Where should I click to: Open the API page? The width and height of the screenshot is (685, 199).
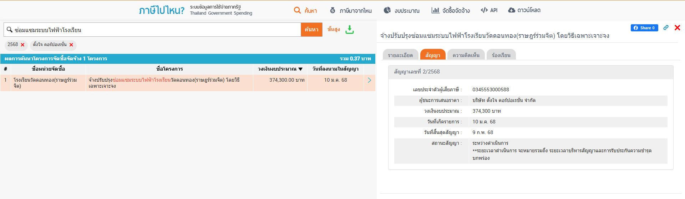coord(489,10)
